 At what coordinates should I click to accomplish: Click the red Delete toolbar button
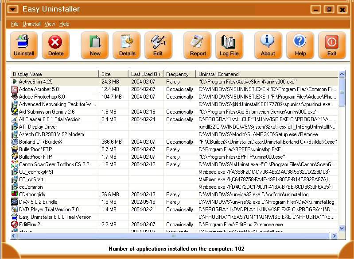tap(55, 45)
